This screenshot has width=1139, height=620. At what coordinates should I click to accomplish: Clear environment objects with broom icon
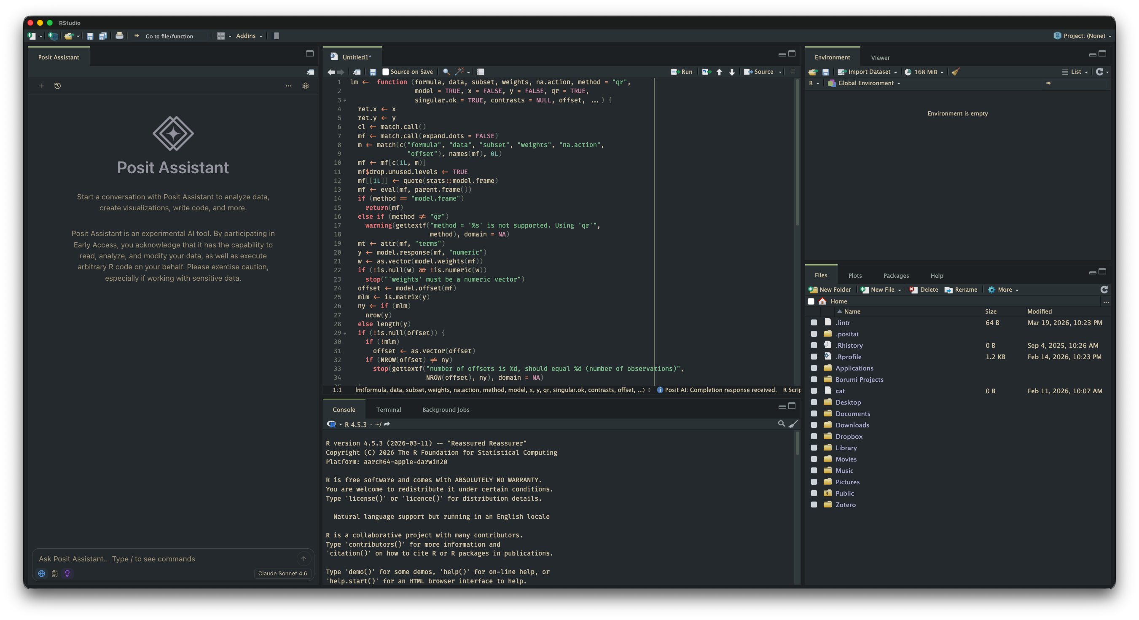(956, 72)
